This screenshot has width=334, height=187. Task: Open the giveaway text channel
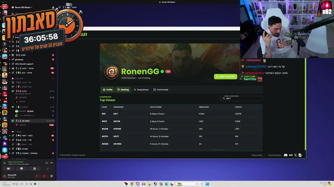pos(33,59)
